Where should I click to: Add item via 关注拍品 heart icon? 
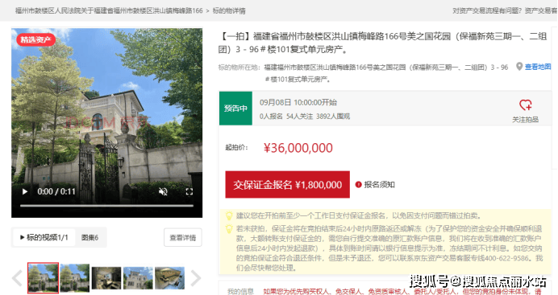525,105
